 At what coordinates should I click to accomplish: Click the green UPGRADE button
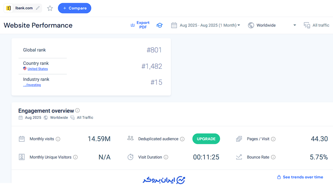[206, 139]
